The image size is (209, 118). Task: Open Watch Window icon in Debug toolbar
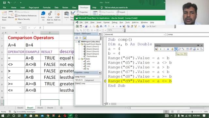(x=195, y=49)
